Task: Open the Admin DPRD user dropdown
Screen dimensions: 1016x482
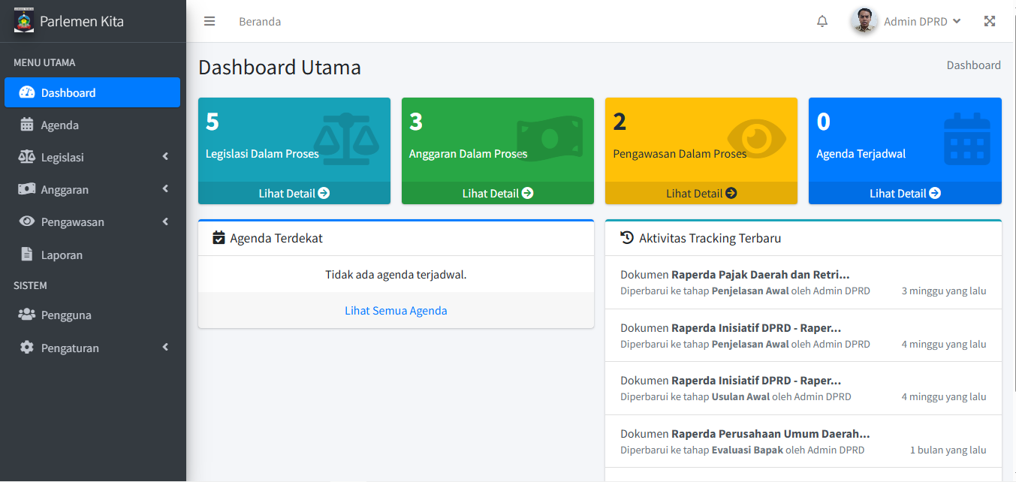Action: [922, 21]
